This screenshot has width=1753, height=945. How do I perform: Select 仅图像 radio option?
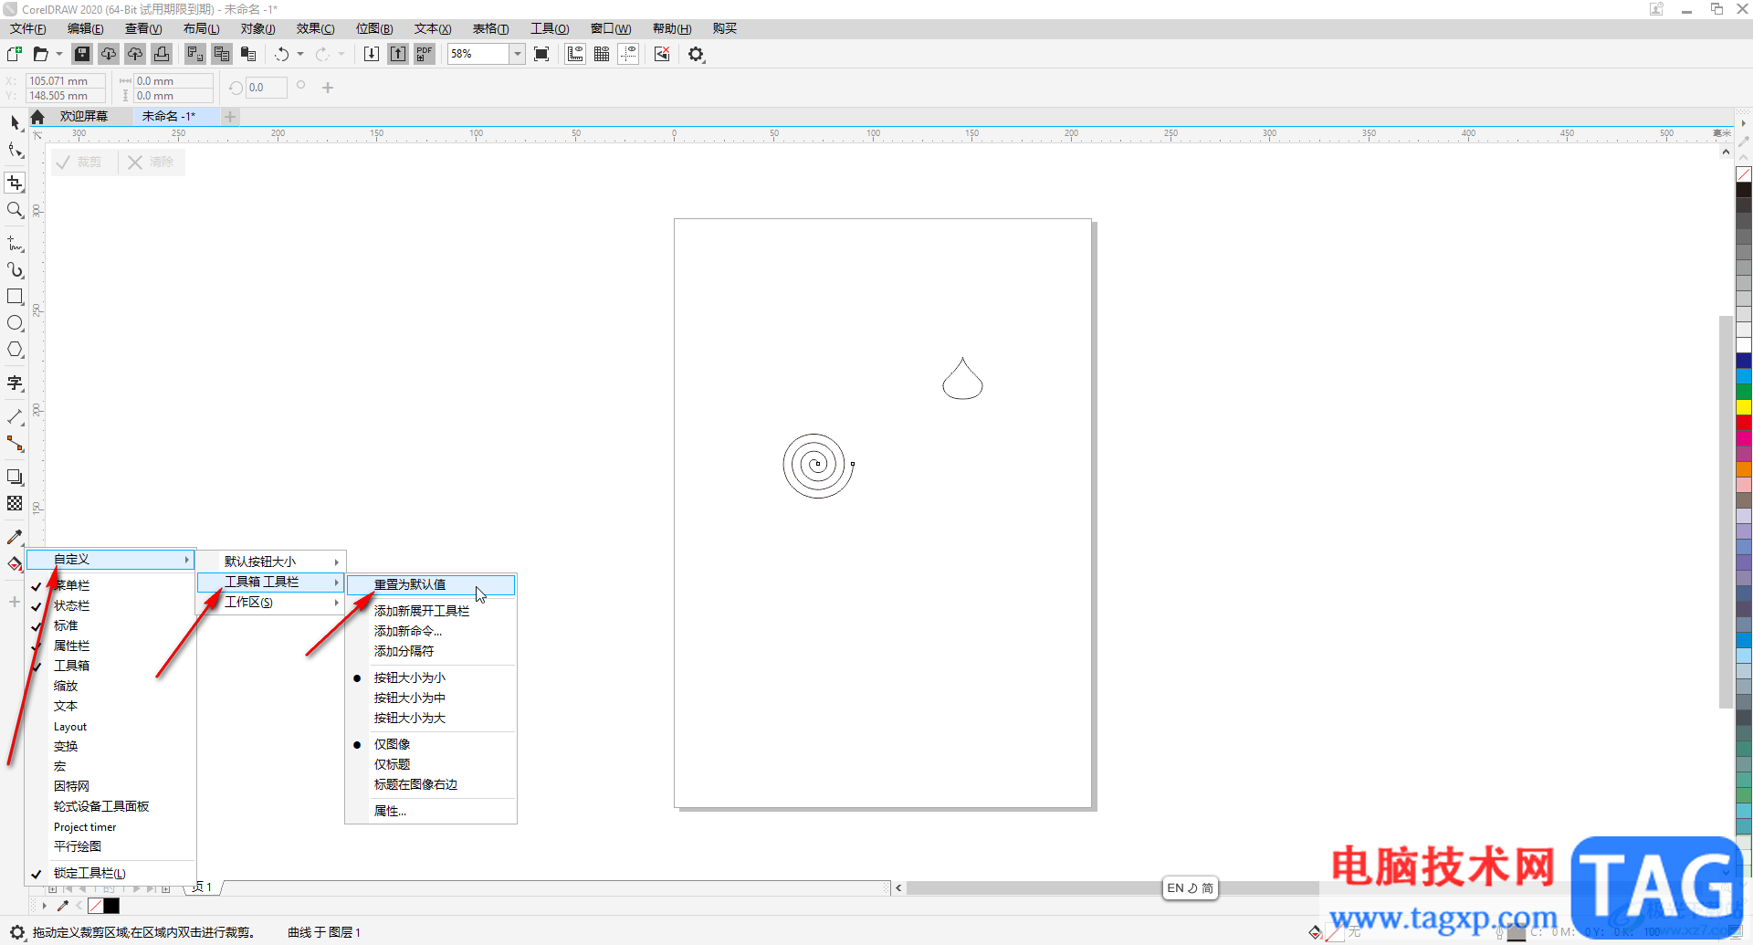coord(431,744)
